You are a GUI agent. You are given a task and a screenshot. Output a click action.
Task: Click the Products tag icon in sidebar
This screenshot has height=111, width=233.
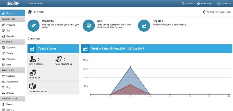3,25
